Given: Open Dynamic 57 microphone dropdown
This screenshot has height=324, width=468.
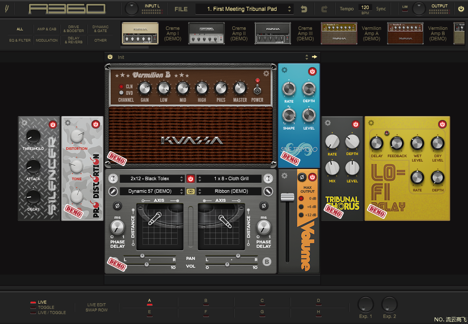Looking at the screenshot, I should [152, 191].
